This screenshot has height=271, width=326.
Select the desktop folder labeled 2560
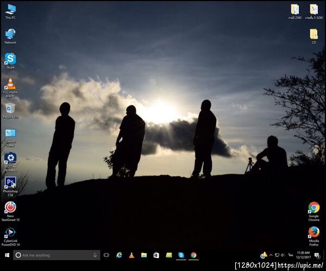click(295, 12)
